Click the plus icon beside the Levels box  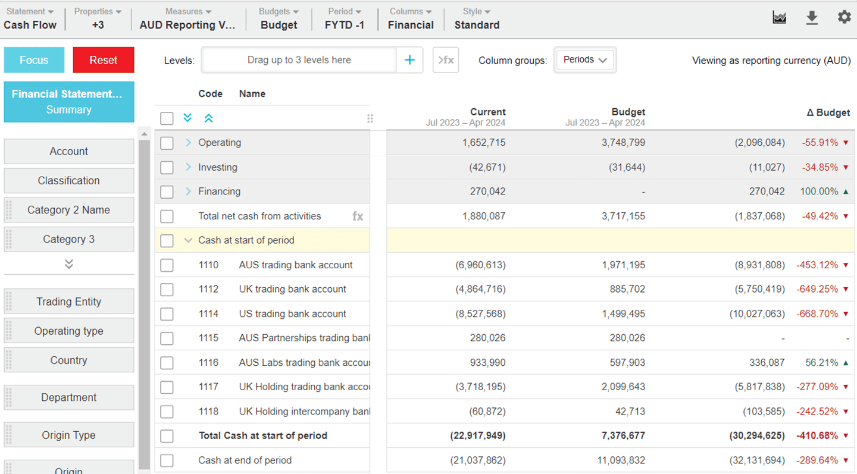point(409,59)
